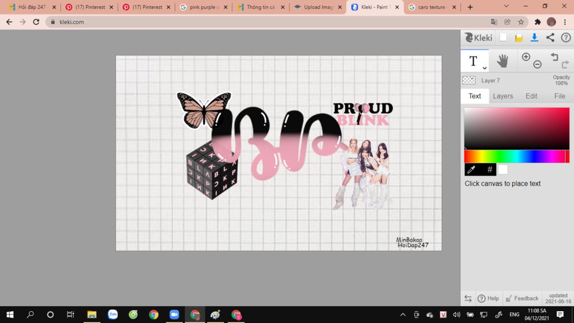Screen dimensions: 574x323
Task: Open the translate page icon
Action: coord(494,22)
